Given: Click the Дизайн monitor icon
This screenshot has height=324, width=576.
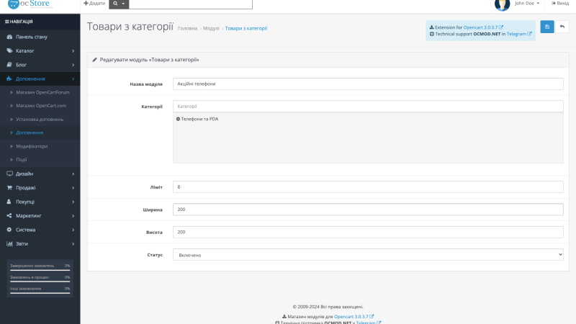Looking at the screenshot, I should (x=9, y=174).
